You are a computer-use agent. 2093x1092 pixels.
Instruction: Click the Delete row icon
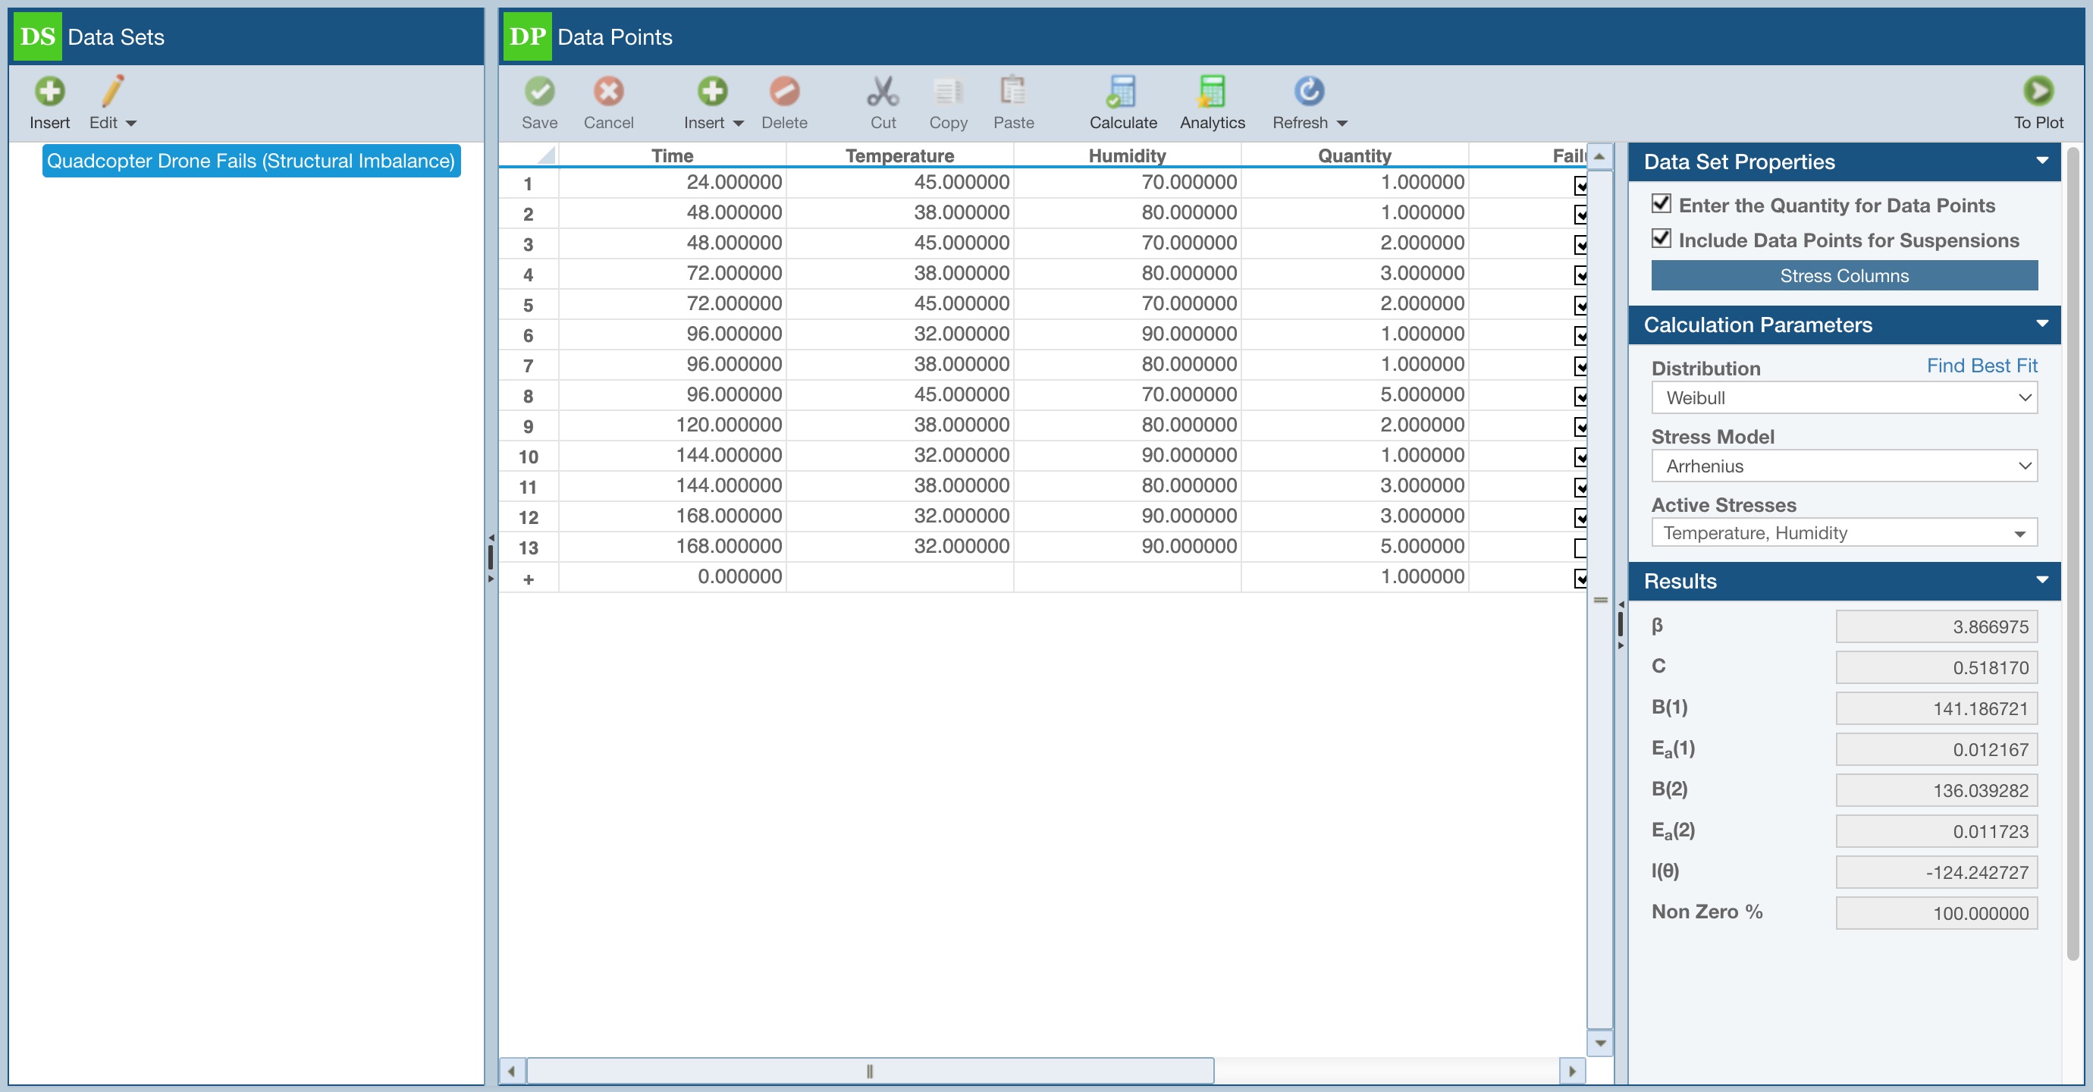[783, 92]
